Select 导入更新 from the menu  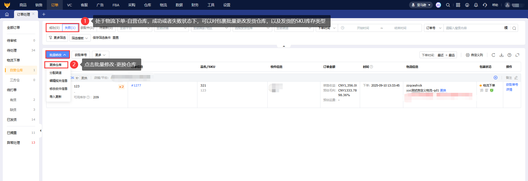(x=56, y=97)
